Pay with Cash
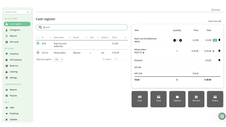226x127 pixels. click(140, 99)
